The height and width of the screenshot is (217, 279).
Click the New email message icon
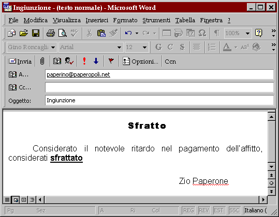[11, 33]
